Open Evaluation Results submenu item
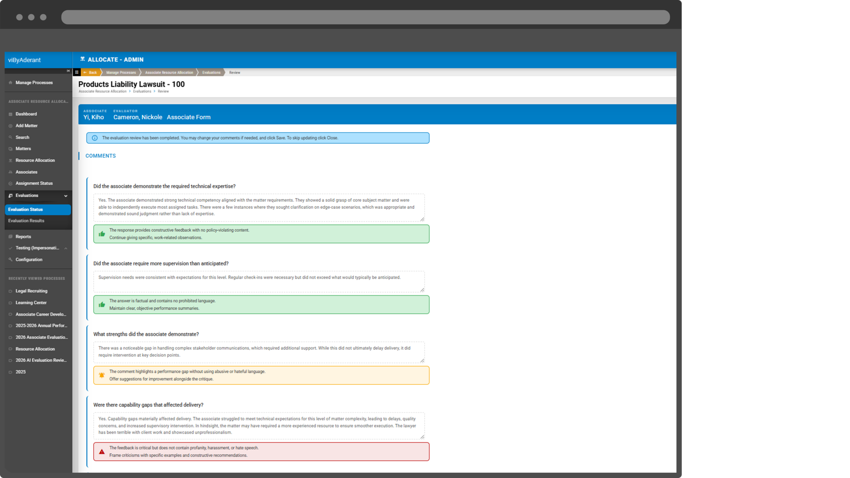Viewport: 850px width, 478px height. click(x=26, y=221)
